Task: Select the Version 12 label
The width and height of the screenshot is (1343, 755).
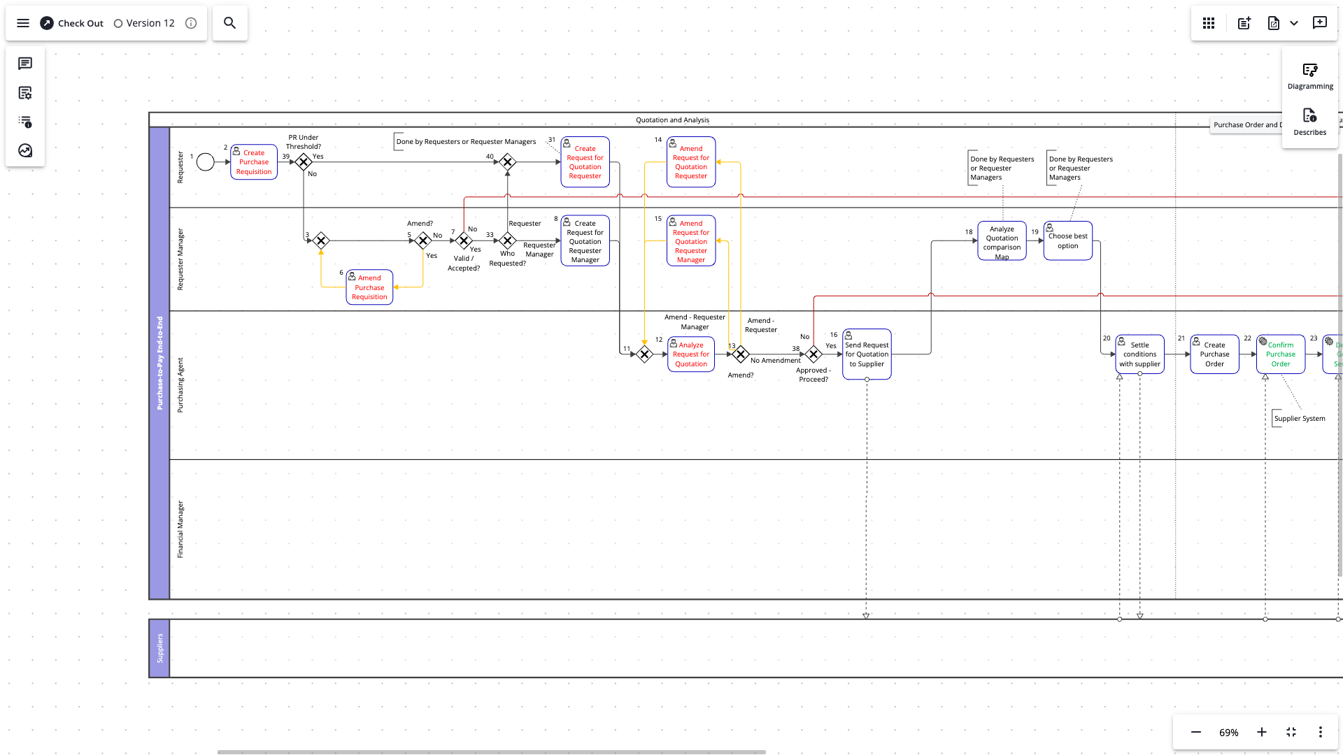Action: tap(149, 22)
